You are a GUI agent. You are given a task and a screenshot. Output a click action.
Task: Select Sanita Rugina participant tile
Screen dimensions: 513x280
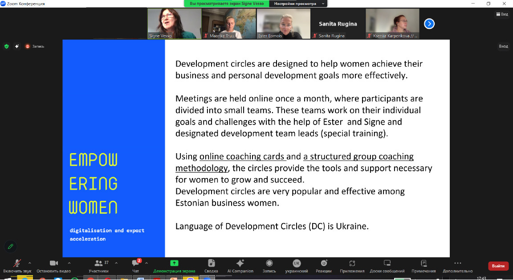click(x=338, y=24)
